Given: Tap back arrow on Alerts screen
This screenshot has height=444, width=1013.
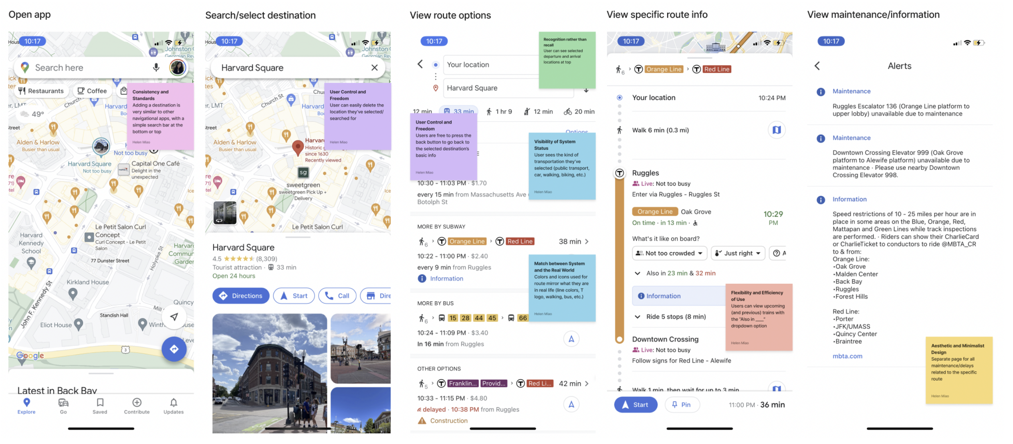Looking at the screenshot, I should [x=817, y=66].
